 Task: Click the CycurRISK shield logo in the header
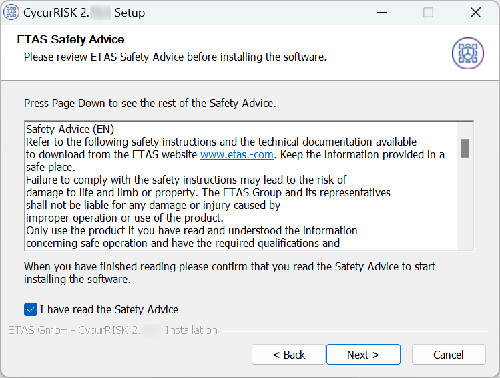coord(467,53)
